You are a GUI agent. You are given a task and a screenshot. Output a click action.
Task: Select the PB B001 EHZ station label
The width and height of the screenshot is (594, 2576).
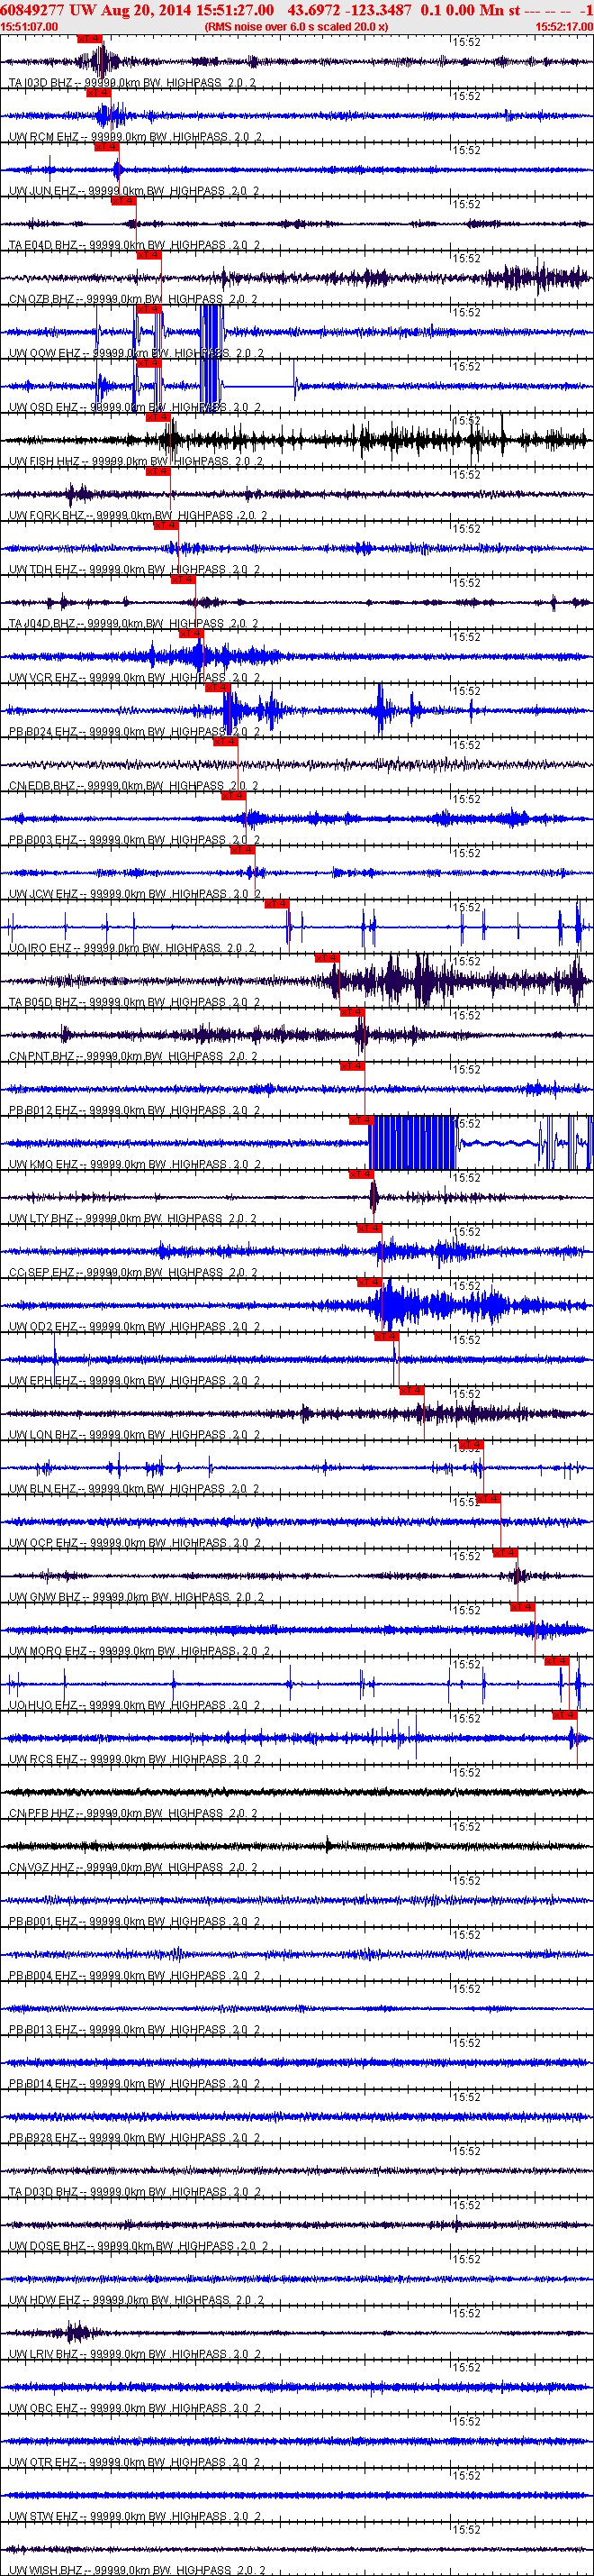point(134,1919)
